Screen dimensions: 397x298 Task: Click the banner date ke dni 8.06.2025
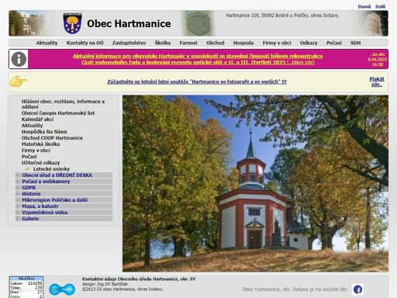click(378, 59)
